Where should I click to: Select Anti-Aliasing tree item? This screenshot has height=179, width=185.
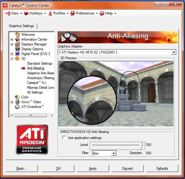(36, 68)
